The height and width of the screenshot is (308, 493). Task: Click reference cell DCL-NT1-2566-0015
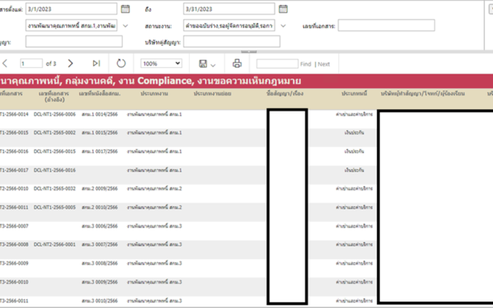(x=55, y=152)
